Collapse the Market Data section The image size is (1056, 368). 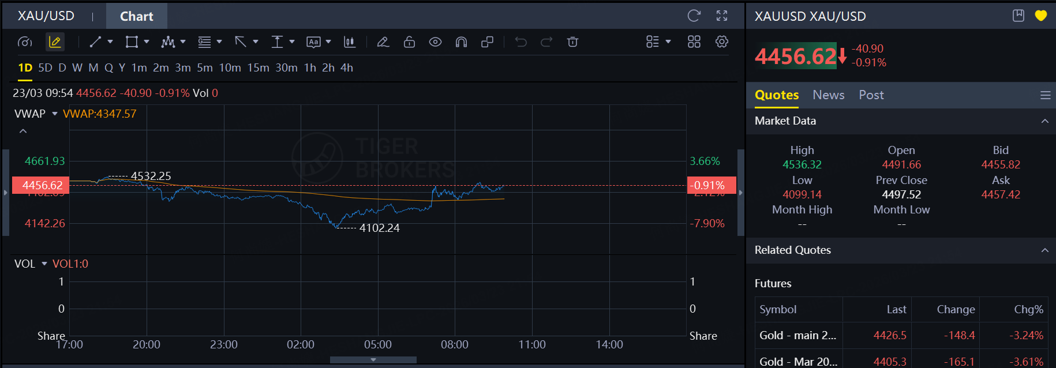tap(1044, 121)
